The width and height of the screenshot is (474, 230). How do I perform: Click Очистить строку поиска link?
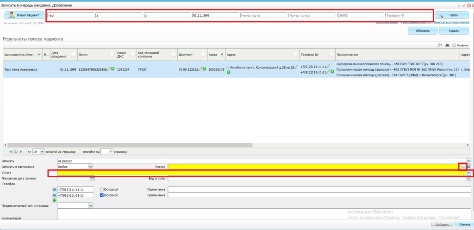452,22
